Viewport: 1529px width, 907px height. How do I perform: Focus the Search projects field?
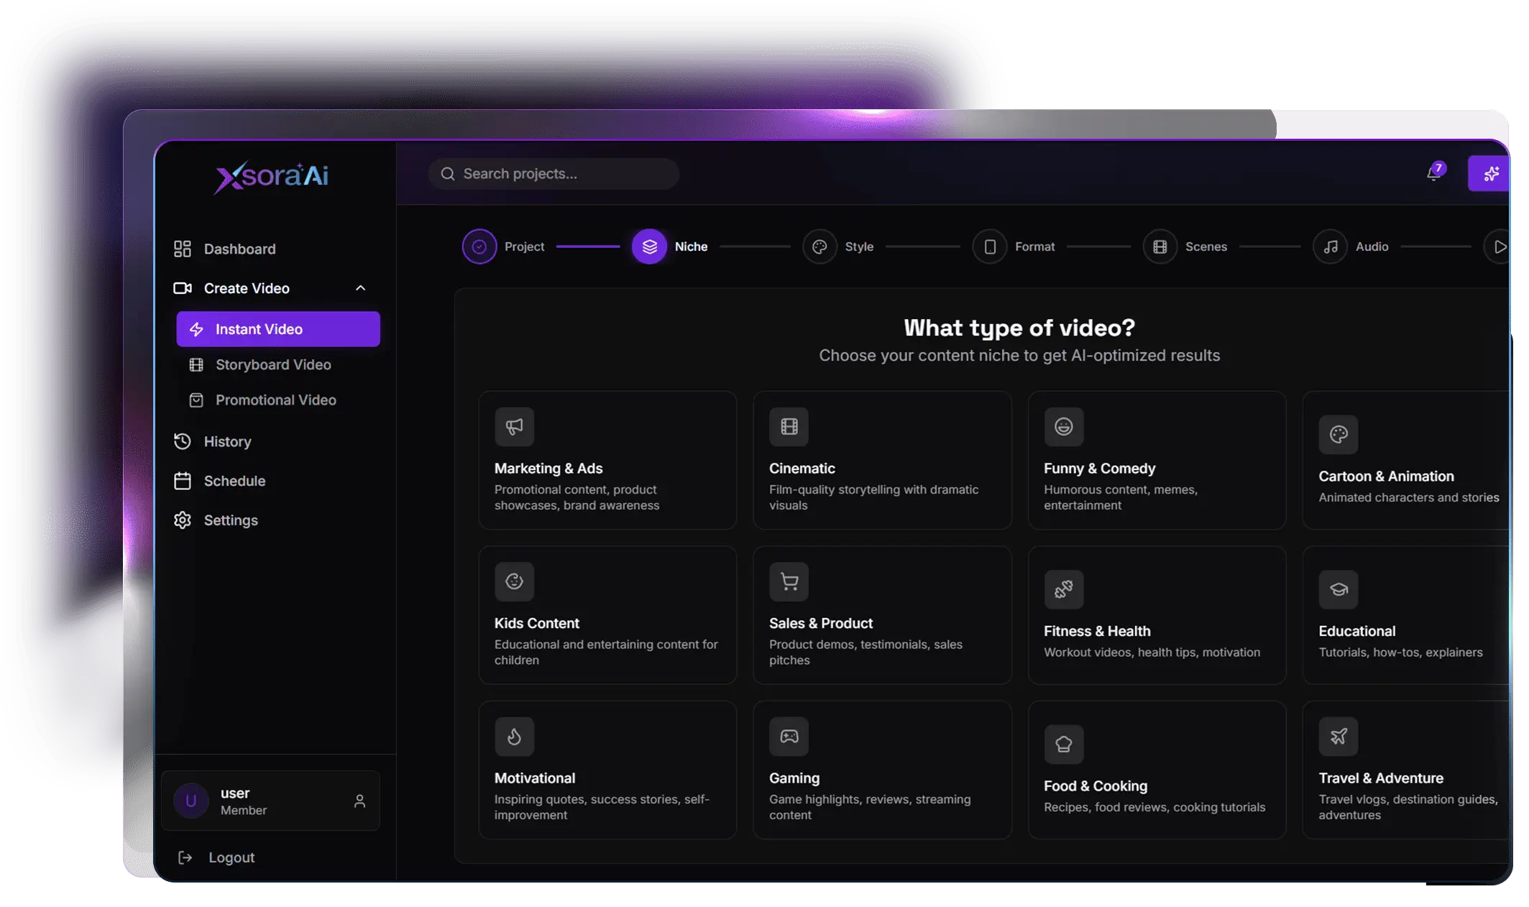(554, 174)
